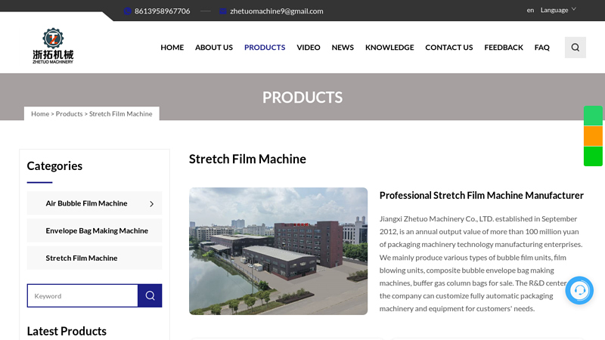Viewport: 605px width, 340px height.
Task: Select the PRODUCTS menu item
Action: click(x=265, y=48)
